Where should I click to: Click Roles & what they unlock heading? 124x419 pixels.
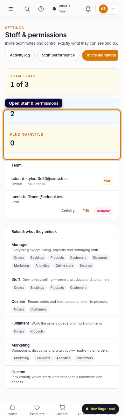click(x=34, y=232)
